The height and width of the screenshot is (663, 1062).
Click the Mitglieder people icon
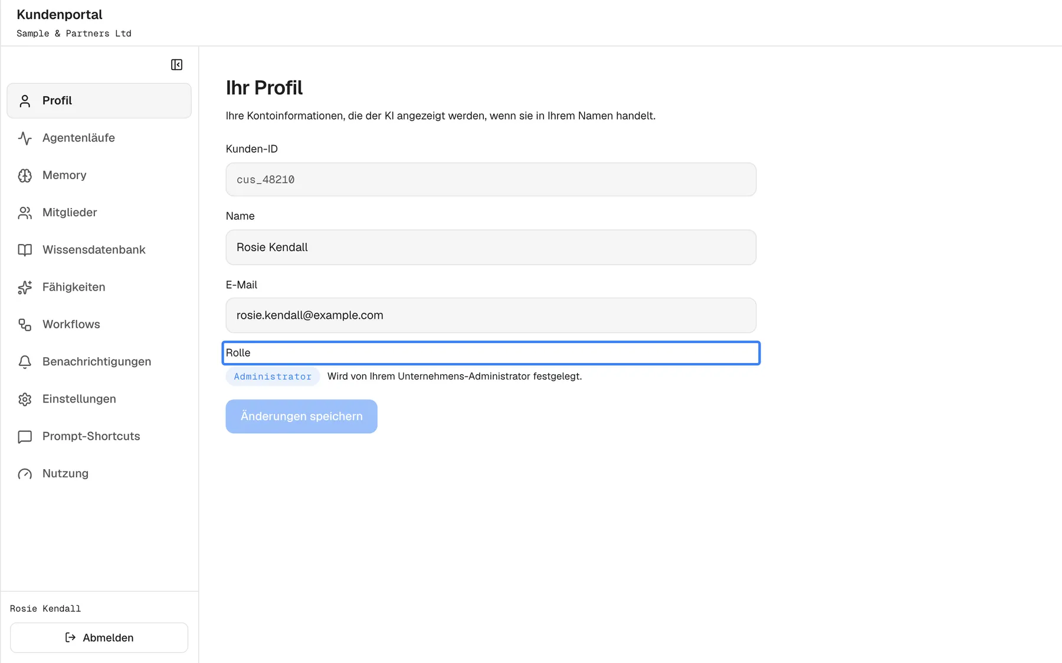pyautogui.click(x=25, y=213)
